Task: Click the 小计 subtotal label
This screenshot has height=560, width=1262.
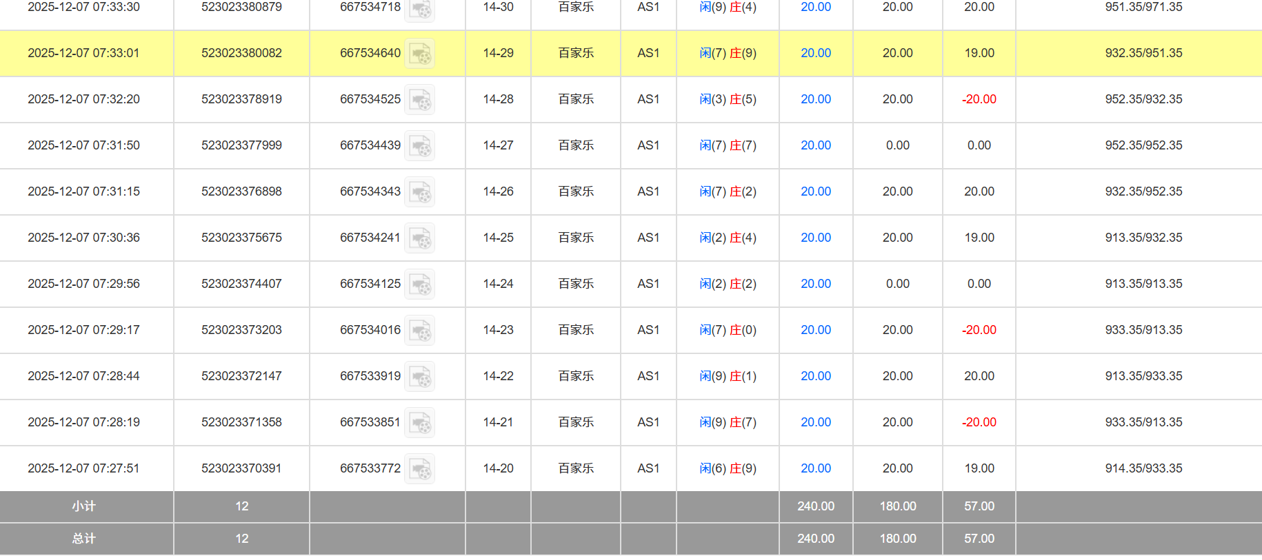Action: (x=83, y=506)
